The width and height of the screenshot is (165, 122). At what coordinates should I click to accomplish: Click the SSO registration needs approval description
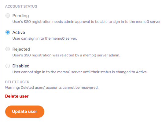pyautogui.click(x=87, y=22)
